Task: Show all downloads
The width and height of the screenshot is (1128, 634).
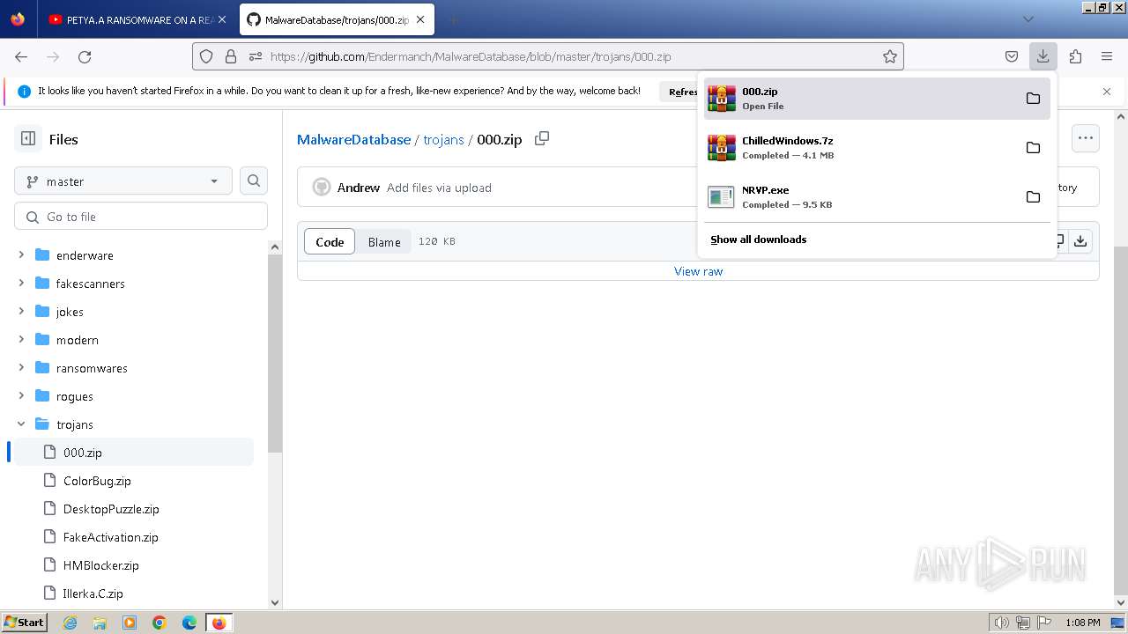Action: coord(759,240)
